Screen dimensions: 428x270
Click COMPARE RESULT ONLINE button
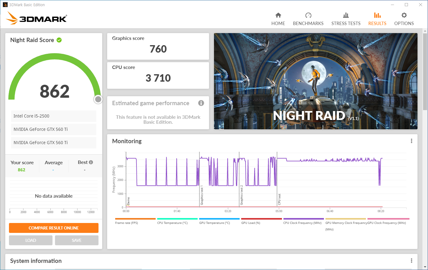click(x=54, y=228)
